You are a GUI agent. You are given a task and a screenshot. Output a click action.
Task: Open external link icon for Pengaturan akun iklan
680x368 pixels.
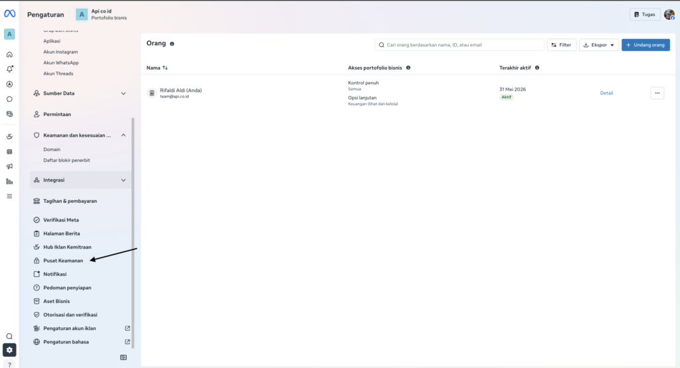(x=127, y=328)
